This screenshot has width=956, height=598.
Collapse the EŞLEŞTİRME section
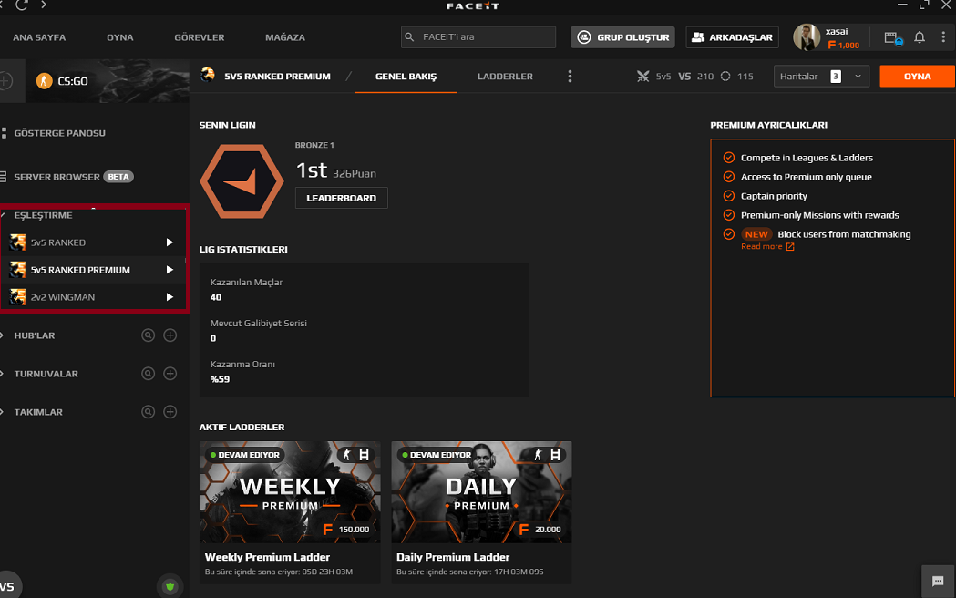pos(3,215)
